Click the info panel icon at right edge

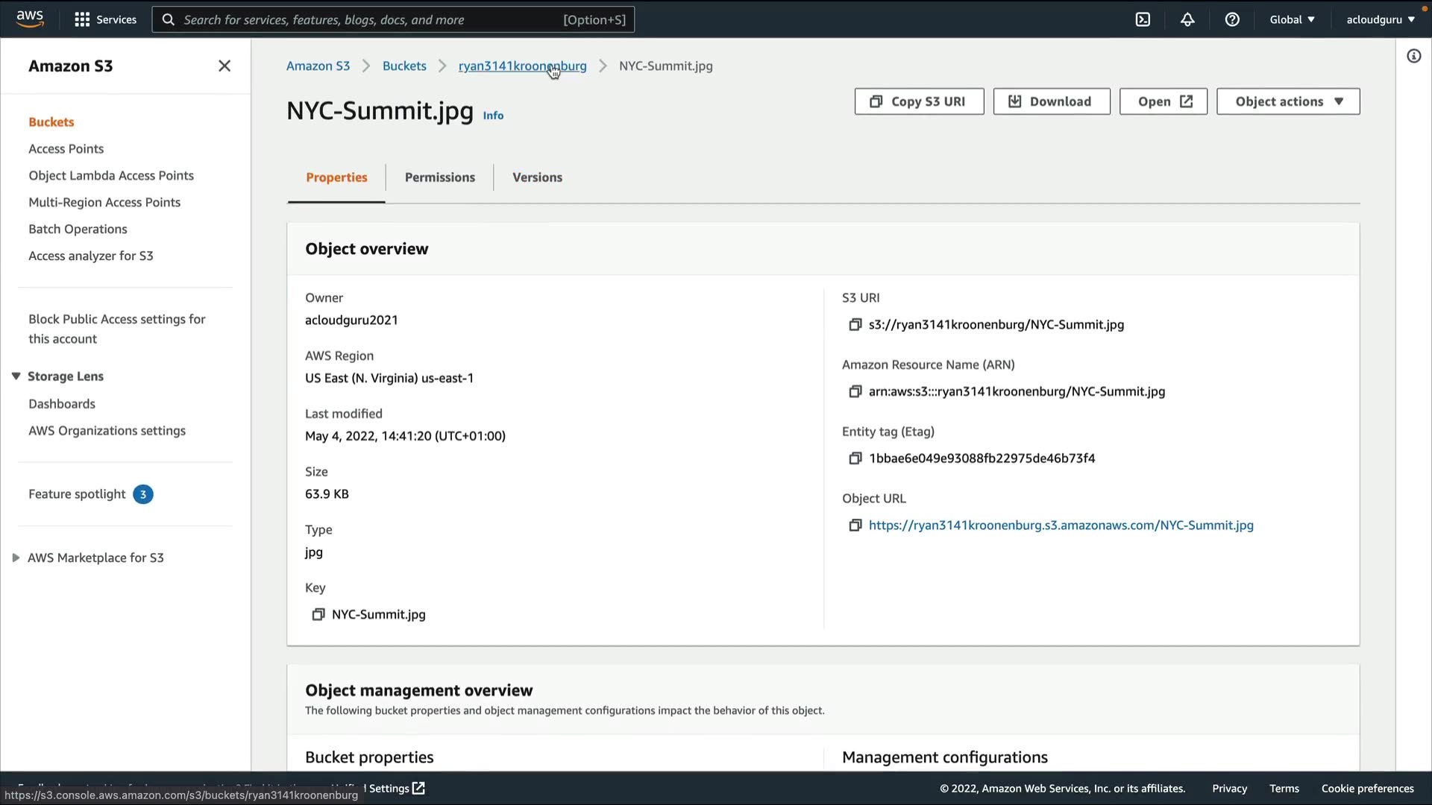[x=1413, y=57]
